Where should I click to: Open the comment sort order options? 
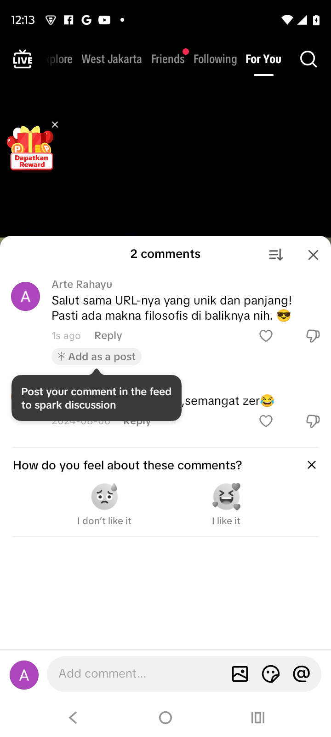276,255
